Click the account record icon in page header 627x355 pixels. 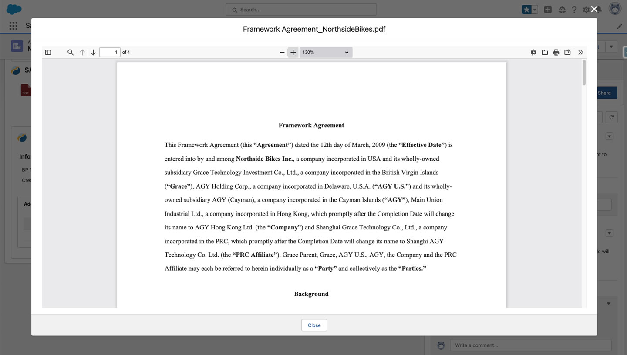[17, 46]
